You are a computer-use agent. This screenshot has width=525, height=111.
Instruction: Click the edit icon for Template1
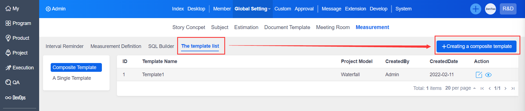tap(479, 75)
